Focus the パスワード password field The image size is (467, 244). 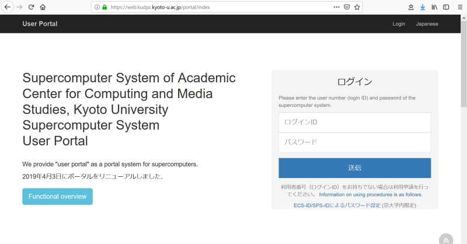(355, 142)
